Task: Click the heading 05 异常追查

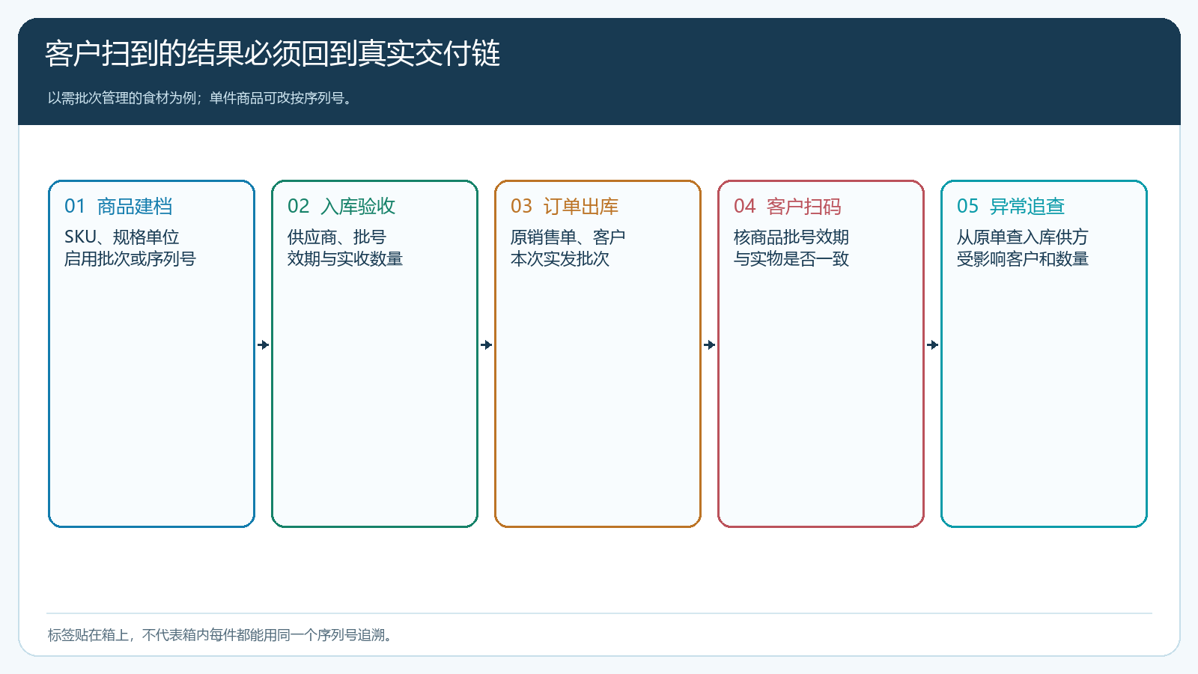Action: 1011,206
